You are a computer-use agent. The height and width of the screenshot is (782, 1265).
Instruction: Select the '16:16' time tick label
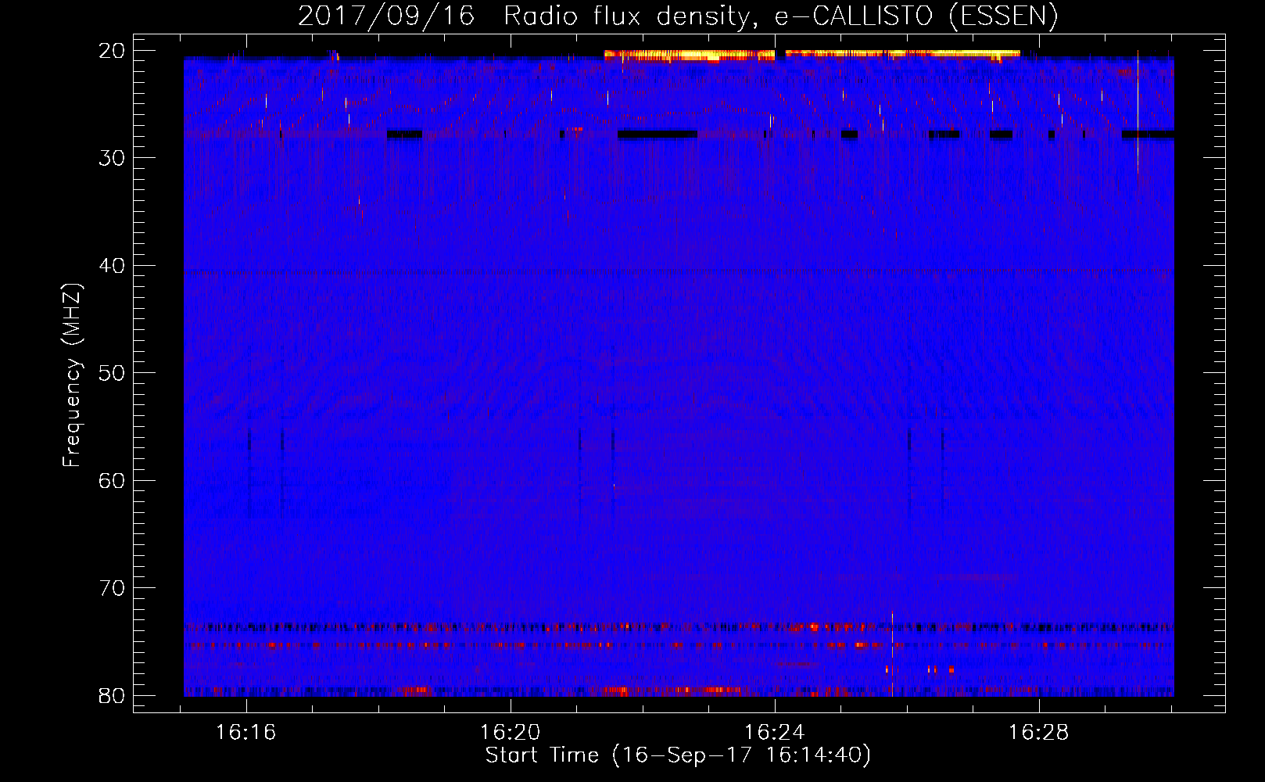[x=246, y=732]
